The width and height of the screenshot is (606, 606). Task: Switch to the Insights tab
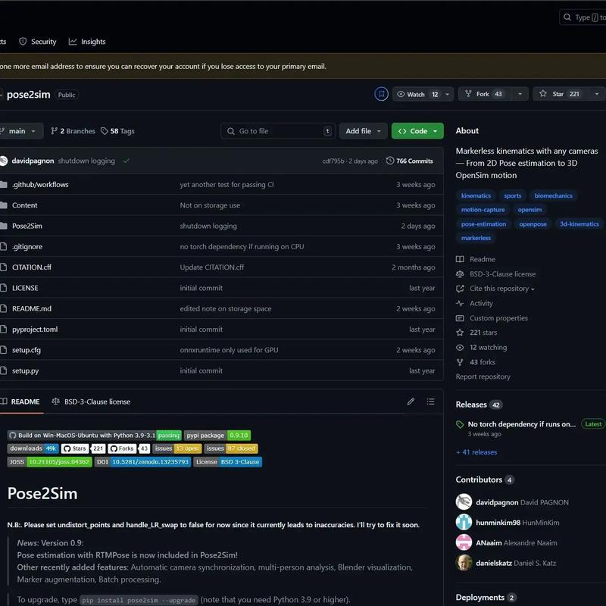pos(87,42)
